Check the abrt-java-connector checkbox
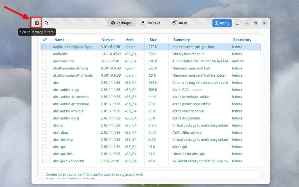Screen dimensions: 299x187 pos(45,161)
